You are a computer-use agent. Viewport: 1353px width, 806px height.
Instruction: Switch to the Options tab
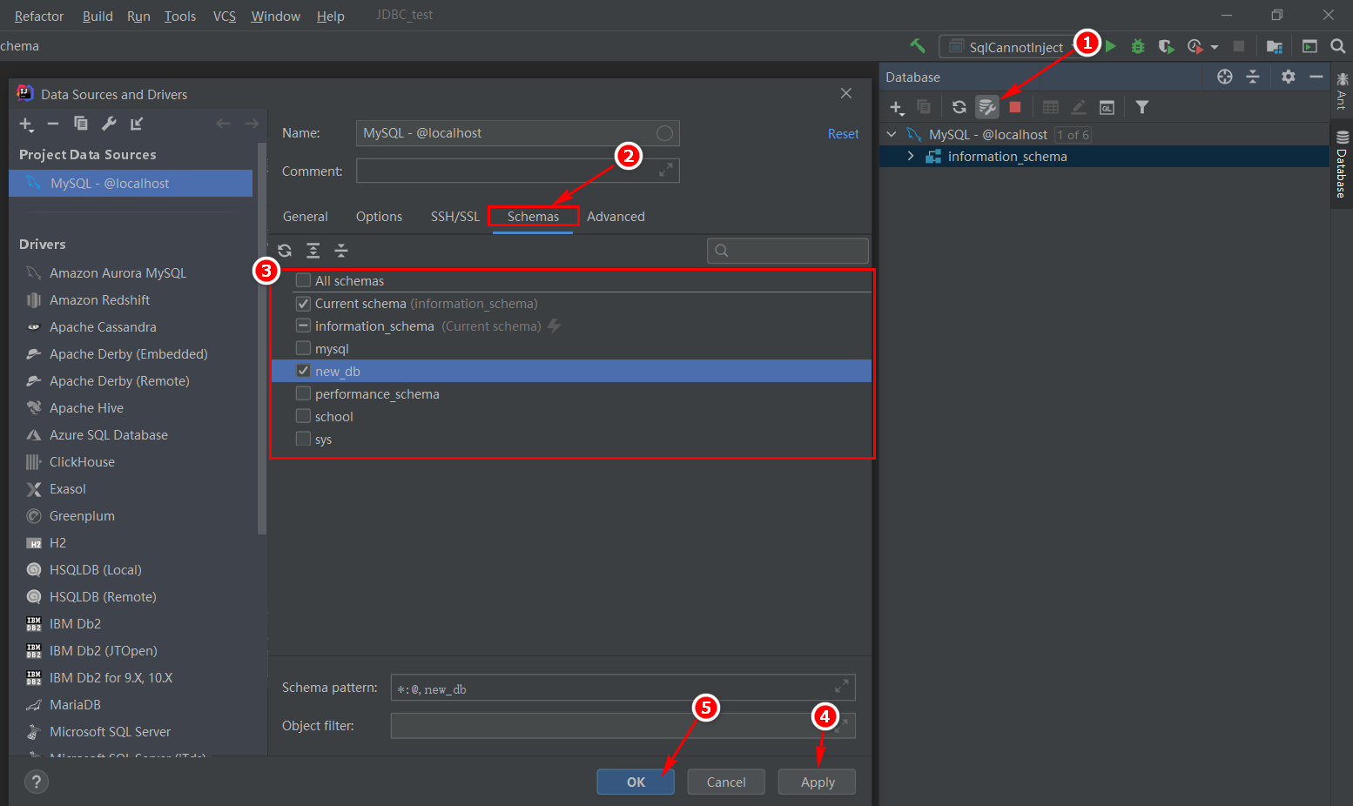[x=379, y=216]
